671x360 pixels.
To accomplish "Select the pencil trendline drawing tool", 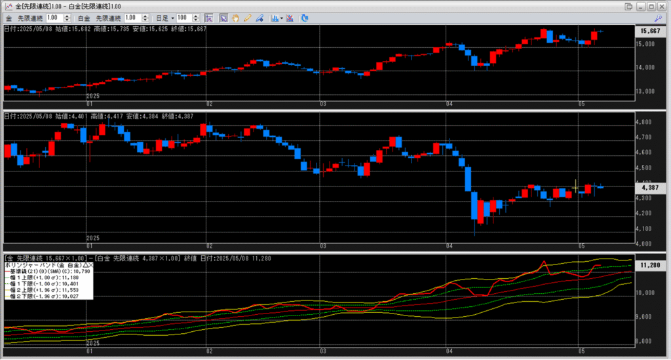I will coord(247,18).
